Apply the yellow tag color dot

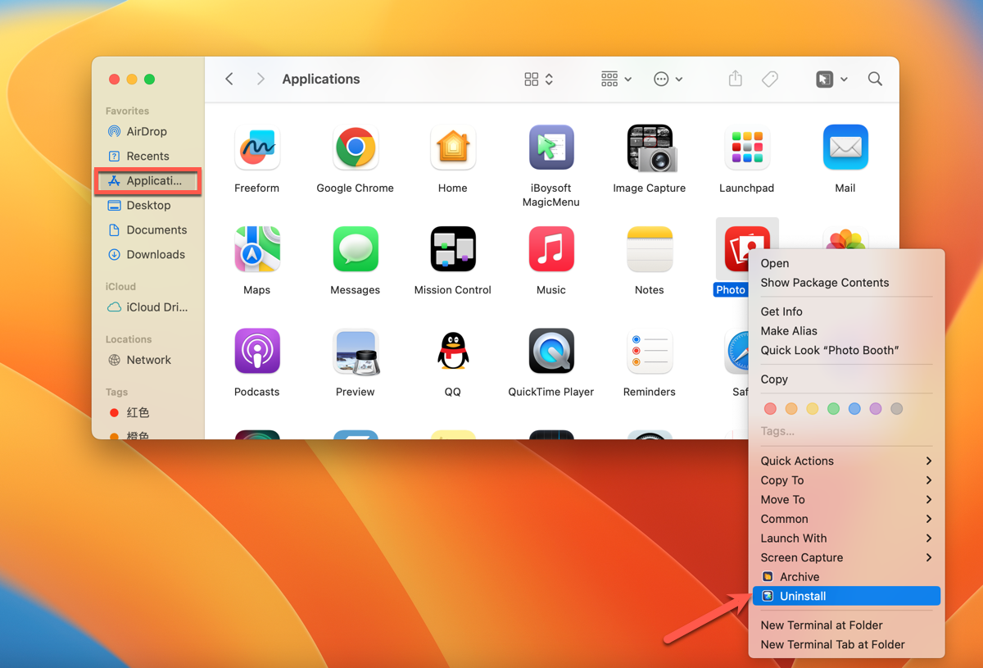click(812, 408)
